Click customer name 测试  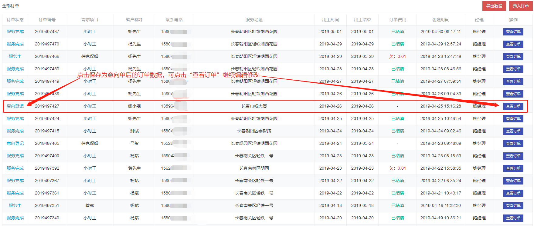134,131
